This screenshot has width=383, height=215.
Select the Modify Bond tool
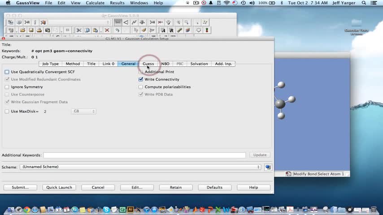pos(118,22)
